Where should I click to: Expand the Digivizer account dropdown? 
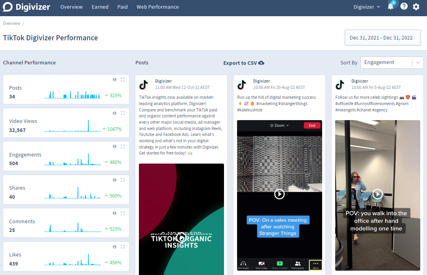click(366, 7)
